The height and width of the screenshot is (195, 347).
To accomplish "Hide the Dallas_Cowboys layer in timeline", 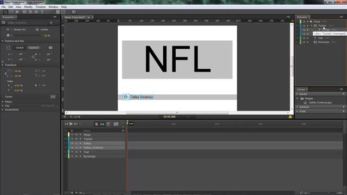I will (x=76, y=148).
